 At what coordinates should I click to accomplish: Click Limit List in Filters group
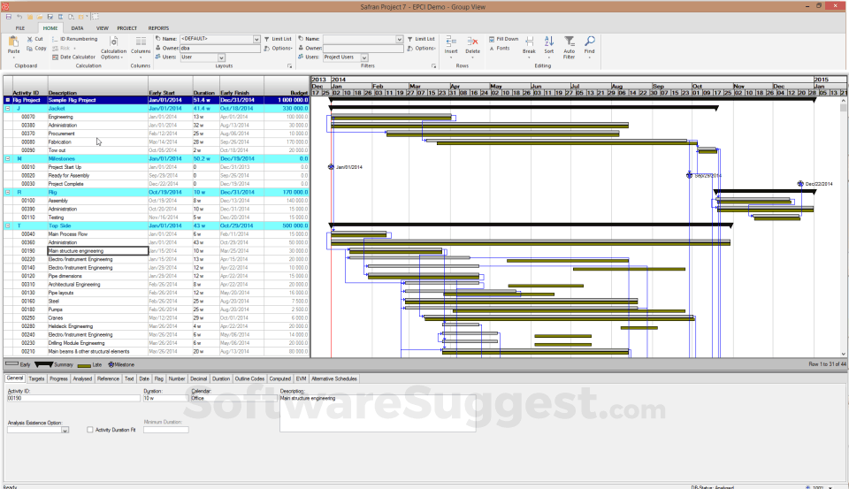point(421,39)
